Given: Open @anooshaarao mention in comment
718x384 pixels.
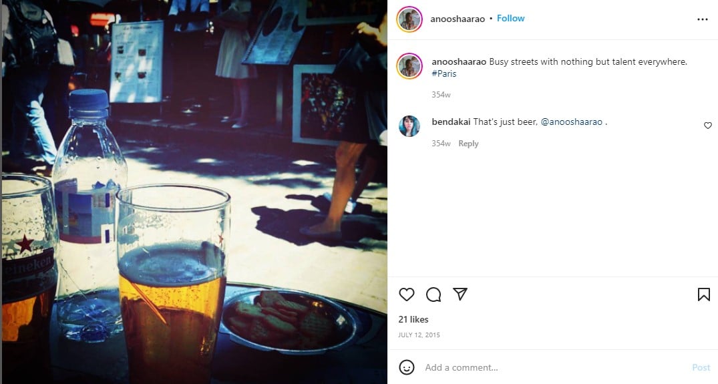Looking at the screenshot, I should point(572,122).
